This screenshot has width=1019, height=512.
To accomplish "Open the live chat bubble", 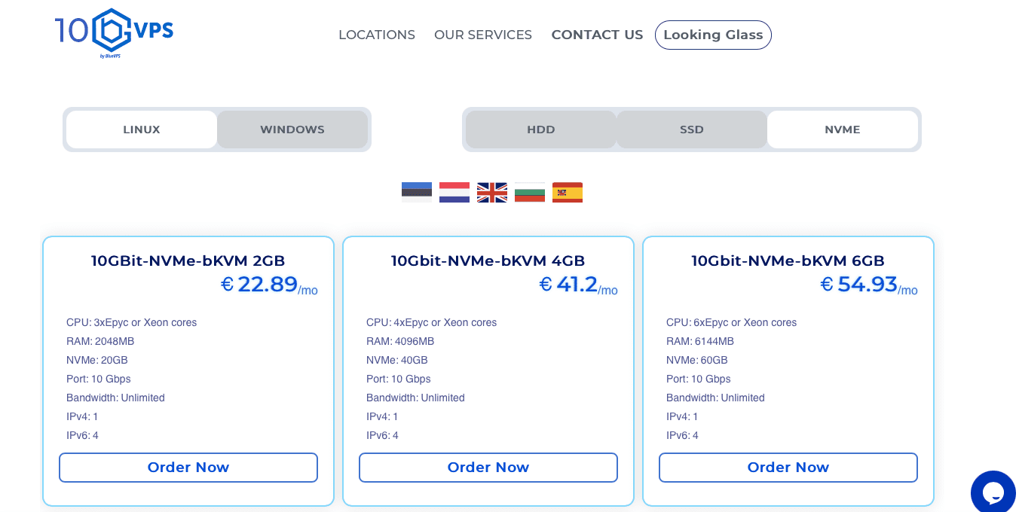I will click(993, 493).
